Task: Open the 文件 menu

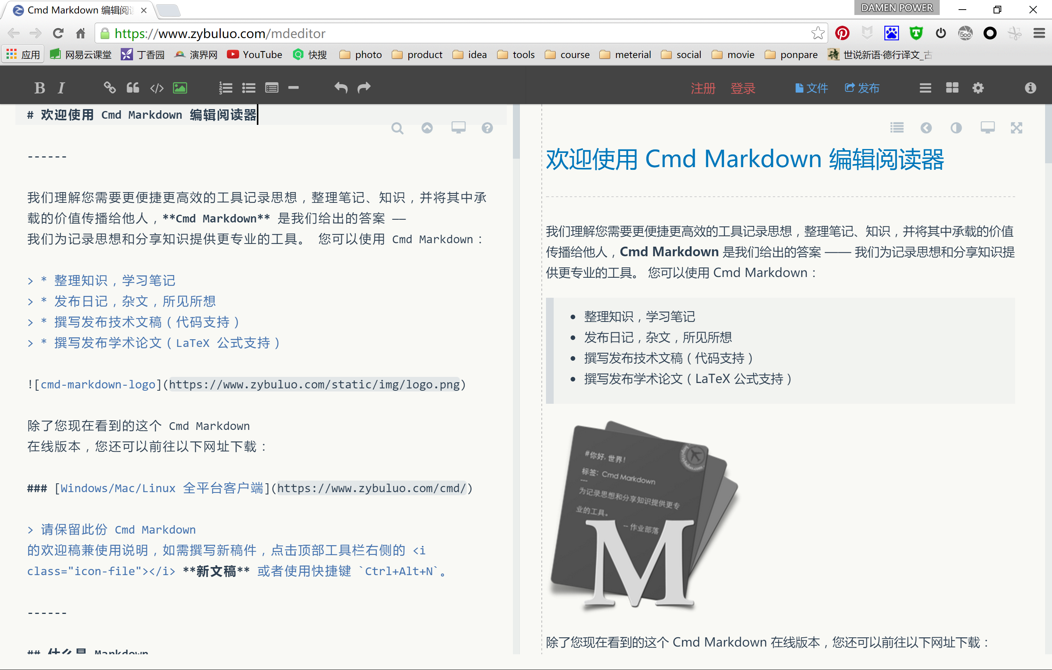Action: pyautogui.click(x=811, y=88)
